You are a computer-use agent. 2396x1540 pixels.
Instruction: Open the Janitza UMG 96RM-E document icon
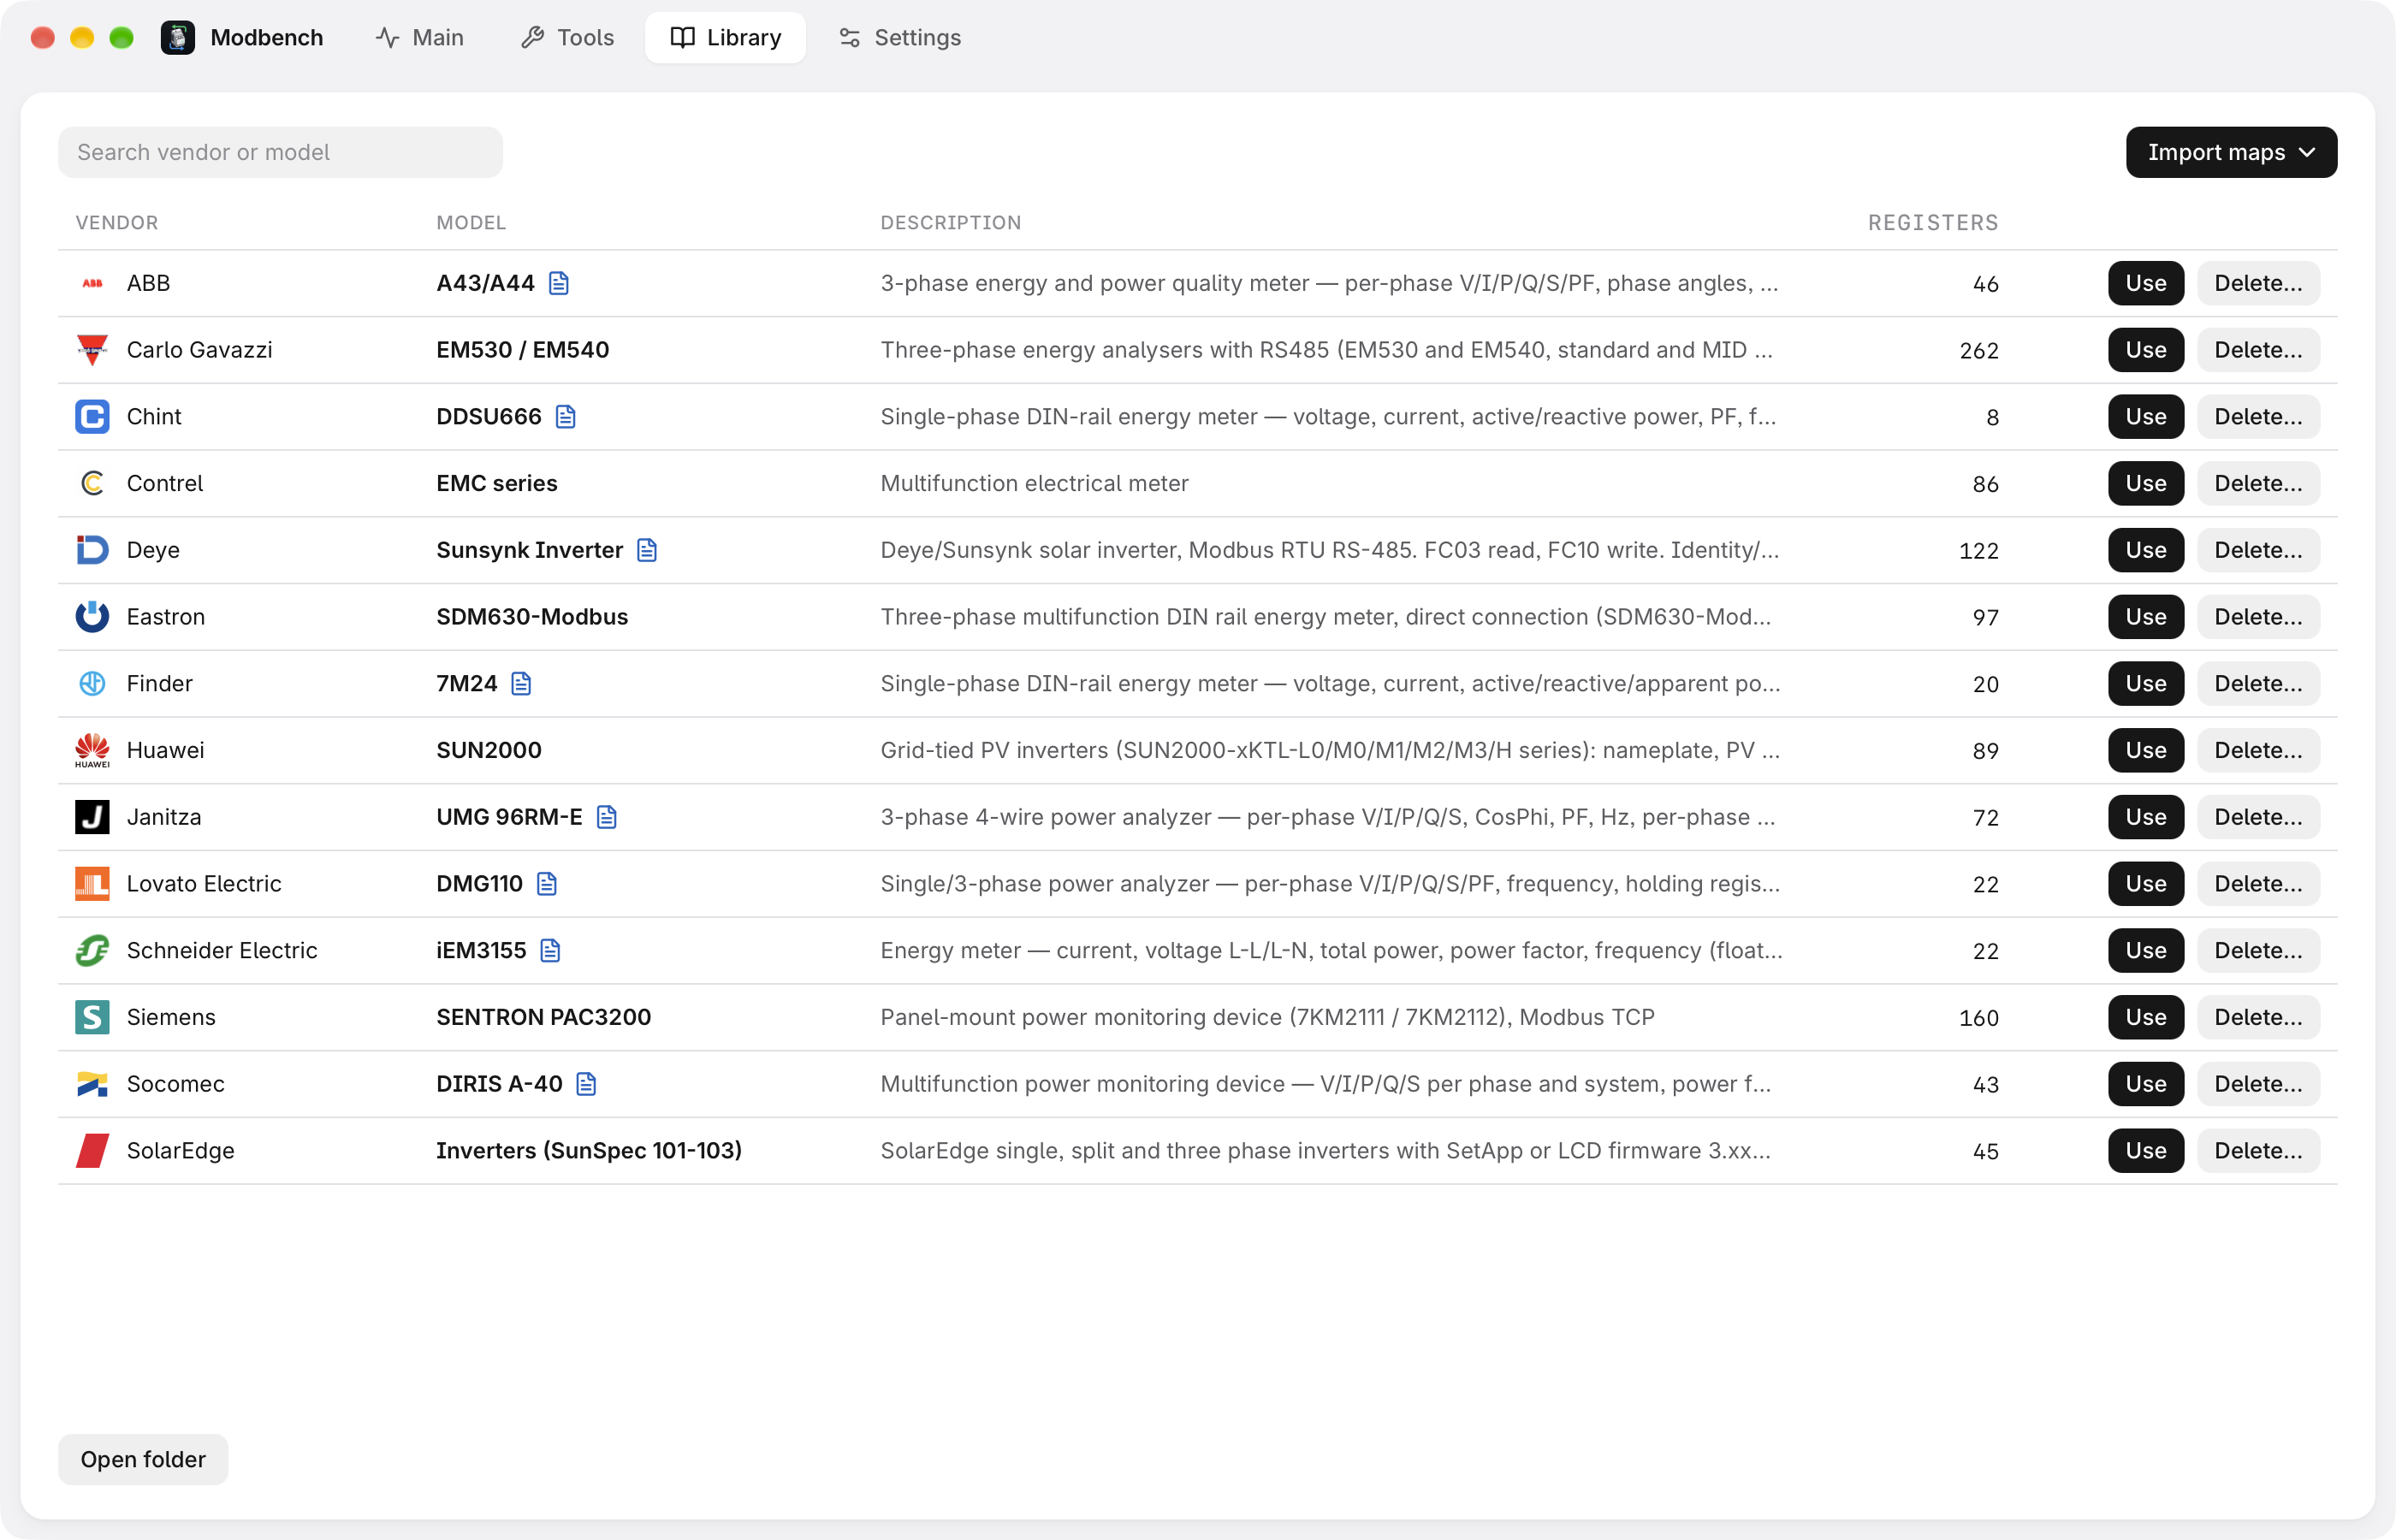[x=607, y=817]
